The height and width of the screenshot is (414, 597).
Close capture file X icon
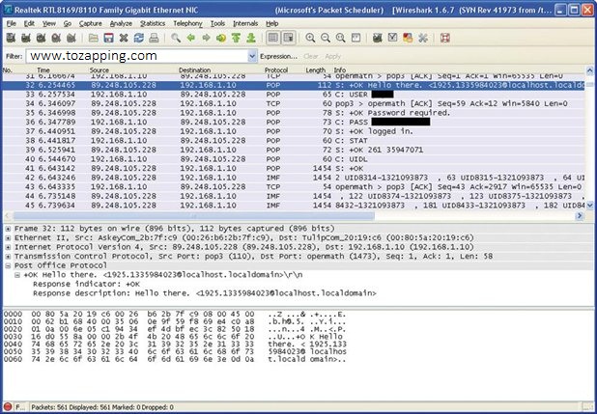(x=124, y=38)
